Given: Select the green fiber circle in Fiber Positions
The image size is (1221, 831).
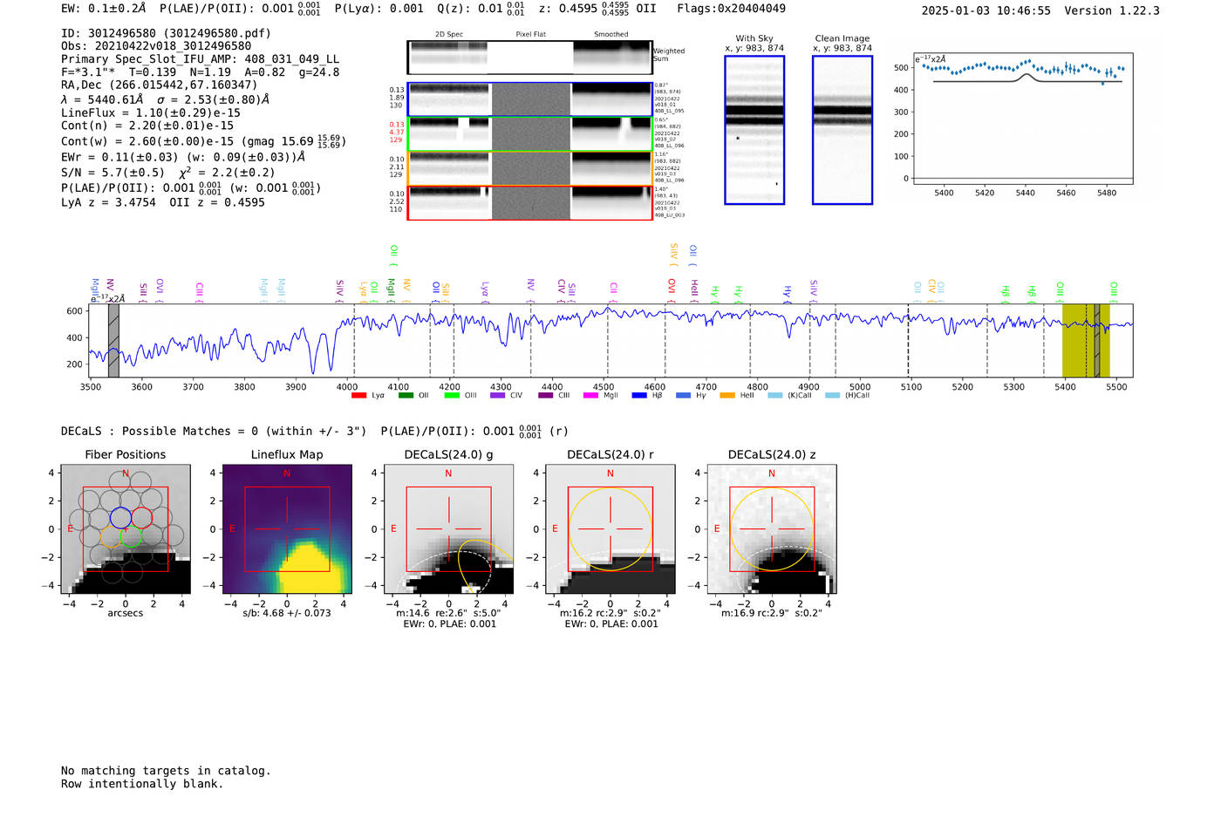Looking at the screenshot, I should click(131, 537).
